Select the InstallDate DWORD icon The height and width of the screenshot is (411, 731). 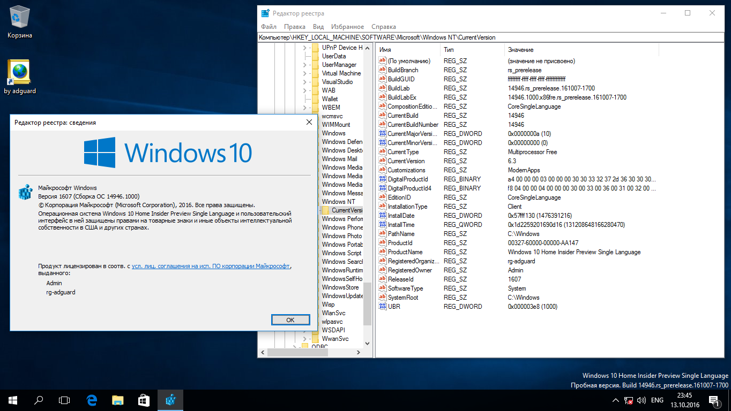[383, 216]
